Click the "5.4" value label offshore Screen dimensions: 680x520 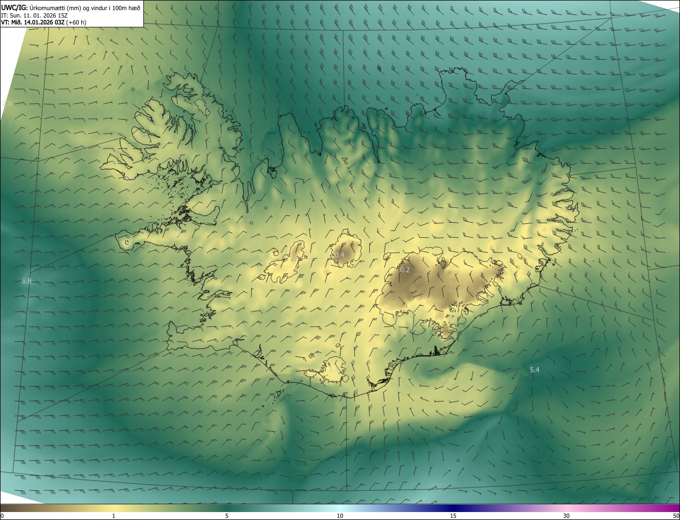(x=534, y=370)
